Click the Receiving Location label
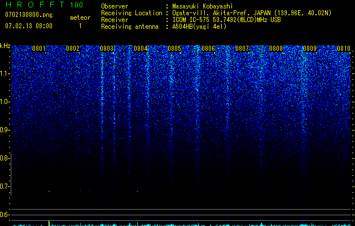Viewport: 355px width, 226px height. [x=132, y=13]
